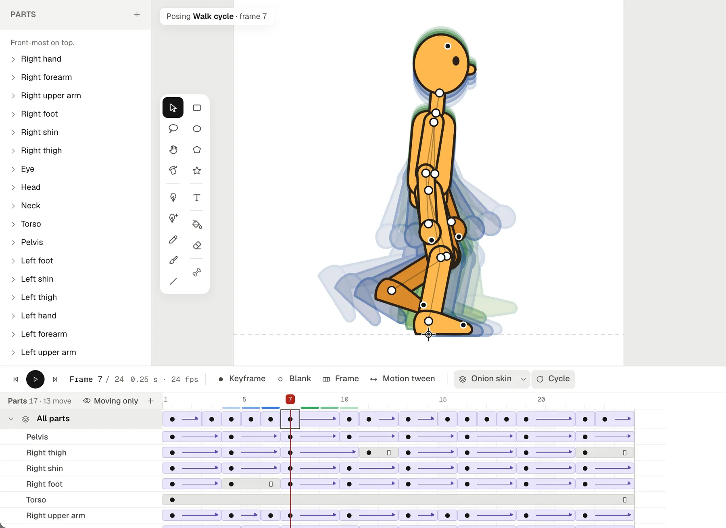The width and height of the screenshot is (726, 528).
Task: Select the Line tool
Action: click(173, 281)
